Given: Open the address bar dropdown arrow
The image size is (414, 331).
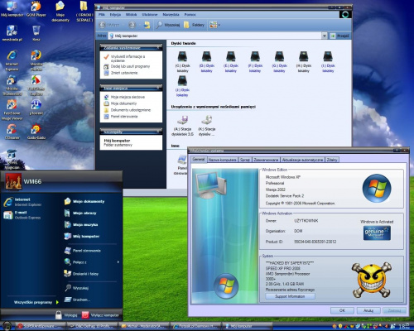Looking at the screenshot, I should coord(325,36).
